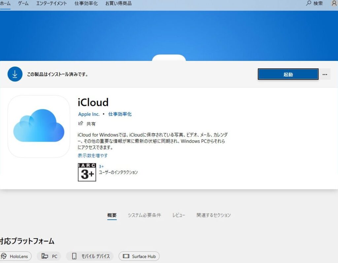
Task: Click the HoloLens headset icon
Action: coord(4,256)
